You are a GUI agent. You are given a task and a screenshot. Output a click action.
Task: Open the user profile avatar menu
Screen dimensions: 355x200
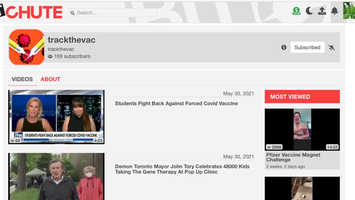349,11
